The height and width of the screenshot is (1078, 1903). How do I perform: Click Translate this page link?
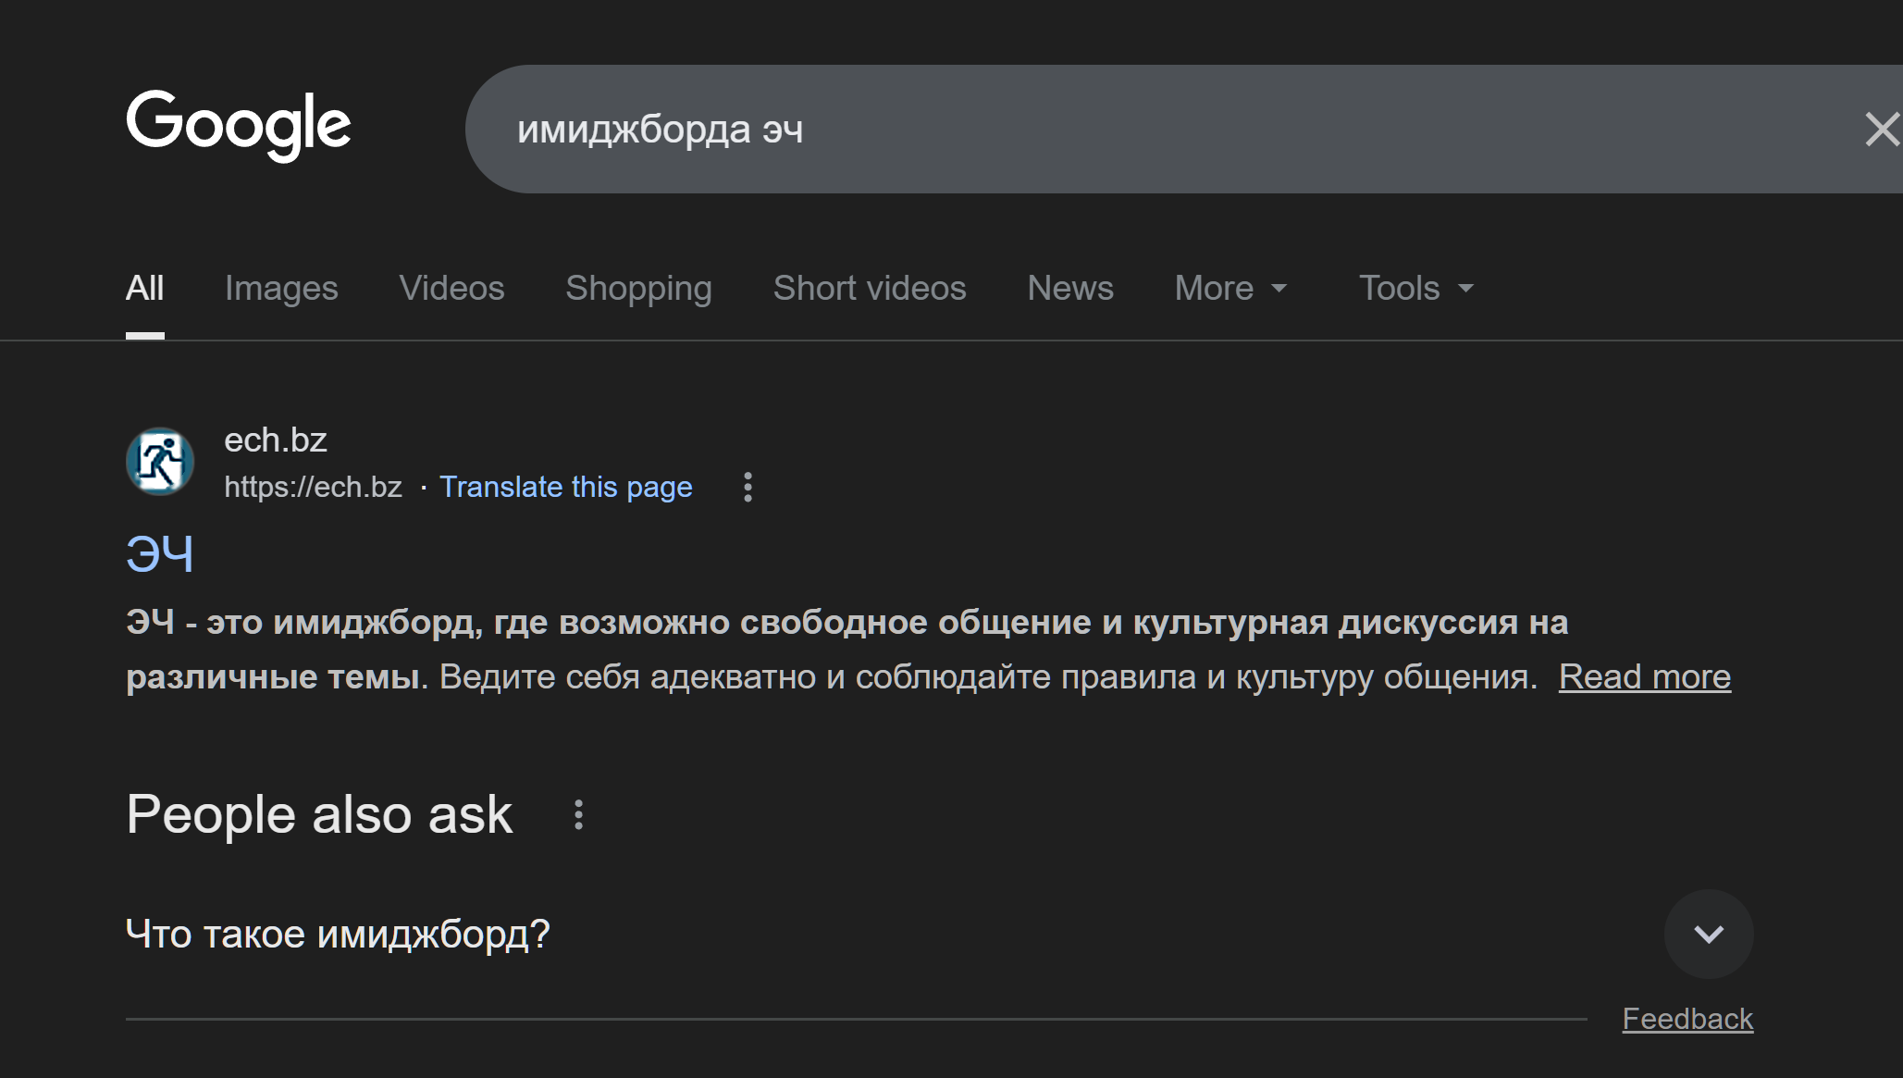(x=565, y=487)
